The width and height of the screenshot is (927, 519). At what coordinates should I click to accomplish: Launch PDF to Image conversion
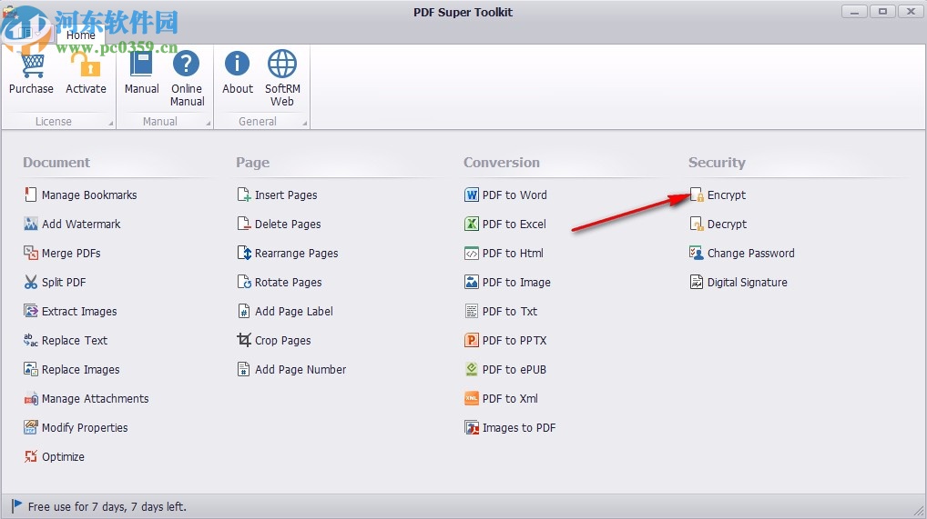point(507,283)
